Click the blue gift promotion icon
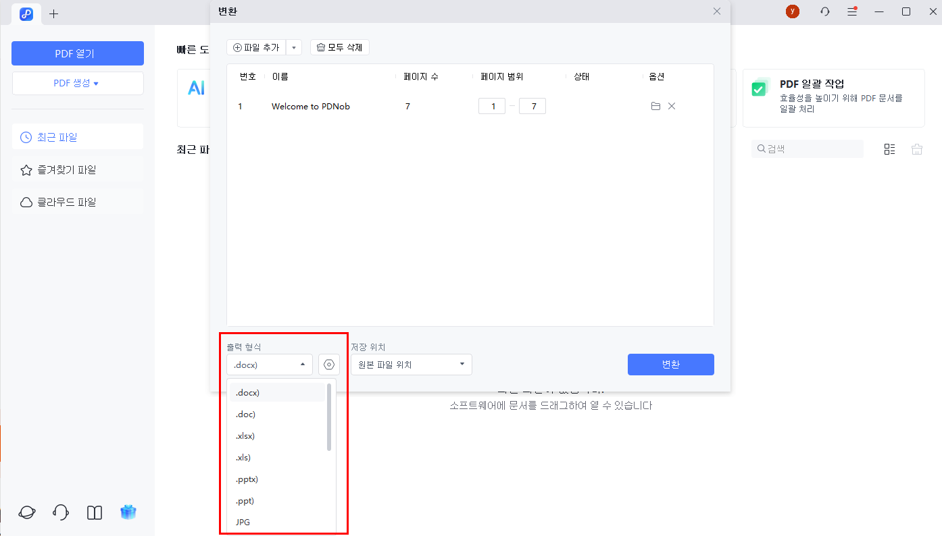The image size is (942, 536). (128, 512)
